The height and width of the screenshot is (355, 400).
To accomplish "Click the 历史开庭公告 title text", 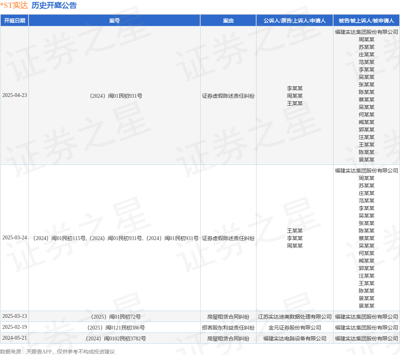I will (x=54, y=5).
